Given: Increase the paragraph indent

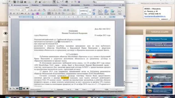Looking at the screenshot, I should click(x=68, y=10).
